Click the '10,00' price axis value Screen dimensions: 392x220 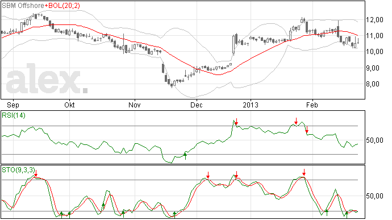point(374,52)
